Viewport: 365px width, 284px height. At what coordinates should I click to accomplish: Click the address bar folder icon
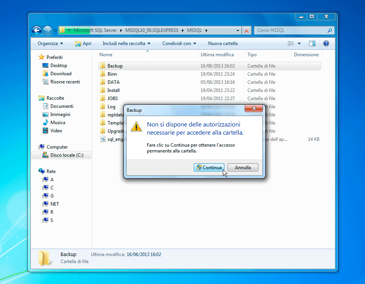[62, 30]
